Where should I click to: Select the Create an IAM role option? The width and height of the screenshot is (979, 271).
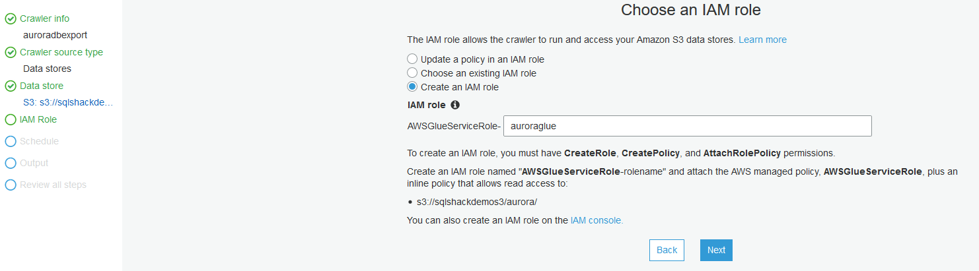click(412, 87)
